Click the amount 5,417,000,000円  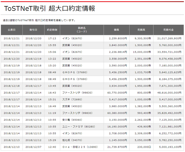pos(170,99)
